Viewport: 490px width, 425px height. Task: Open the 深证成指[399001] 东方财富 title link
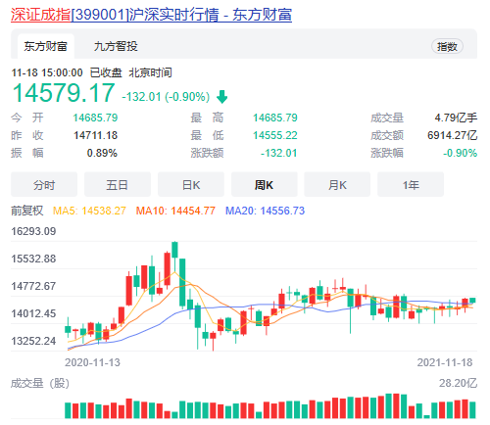click(x=151, y=15)
